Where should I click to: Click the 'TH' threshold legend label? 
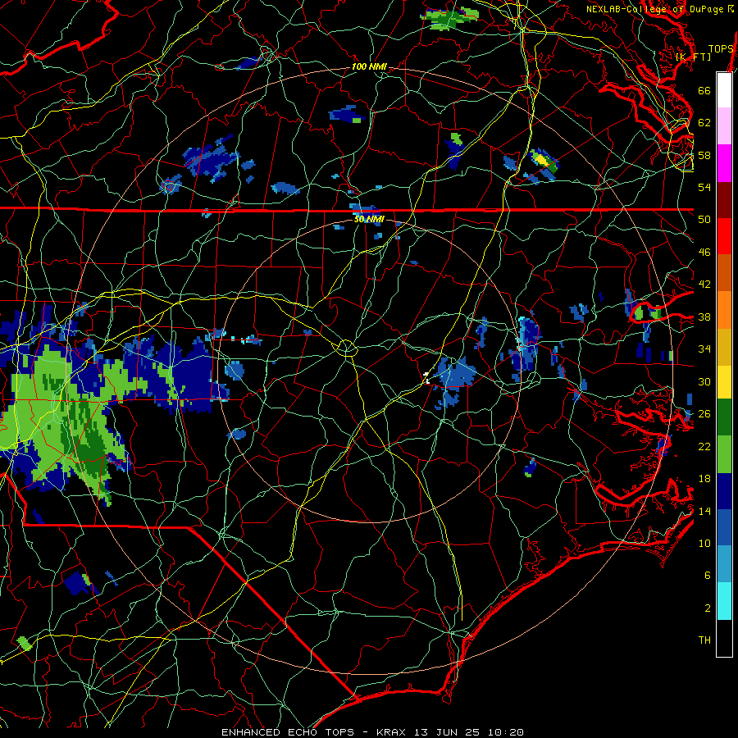(x=704, y=640)
